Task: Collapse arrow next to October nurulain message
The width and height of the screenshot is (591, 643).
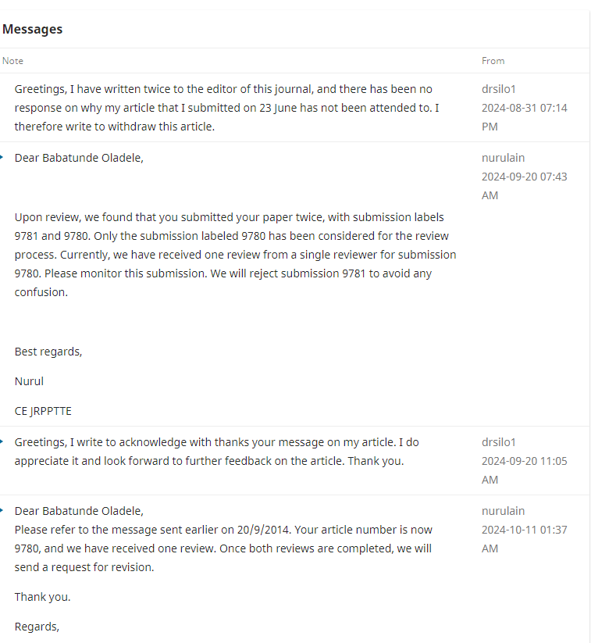Action: [x=2, y=511]
